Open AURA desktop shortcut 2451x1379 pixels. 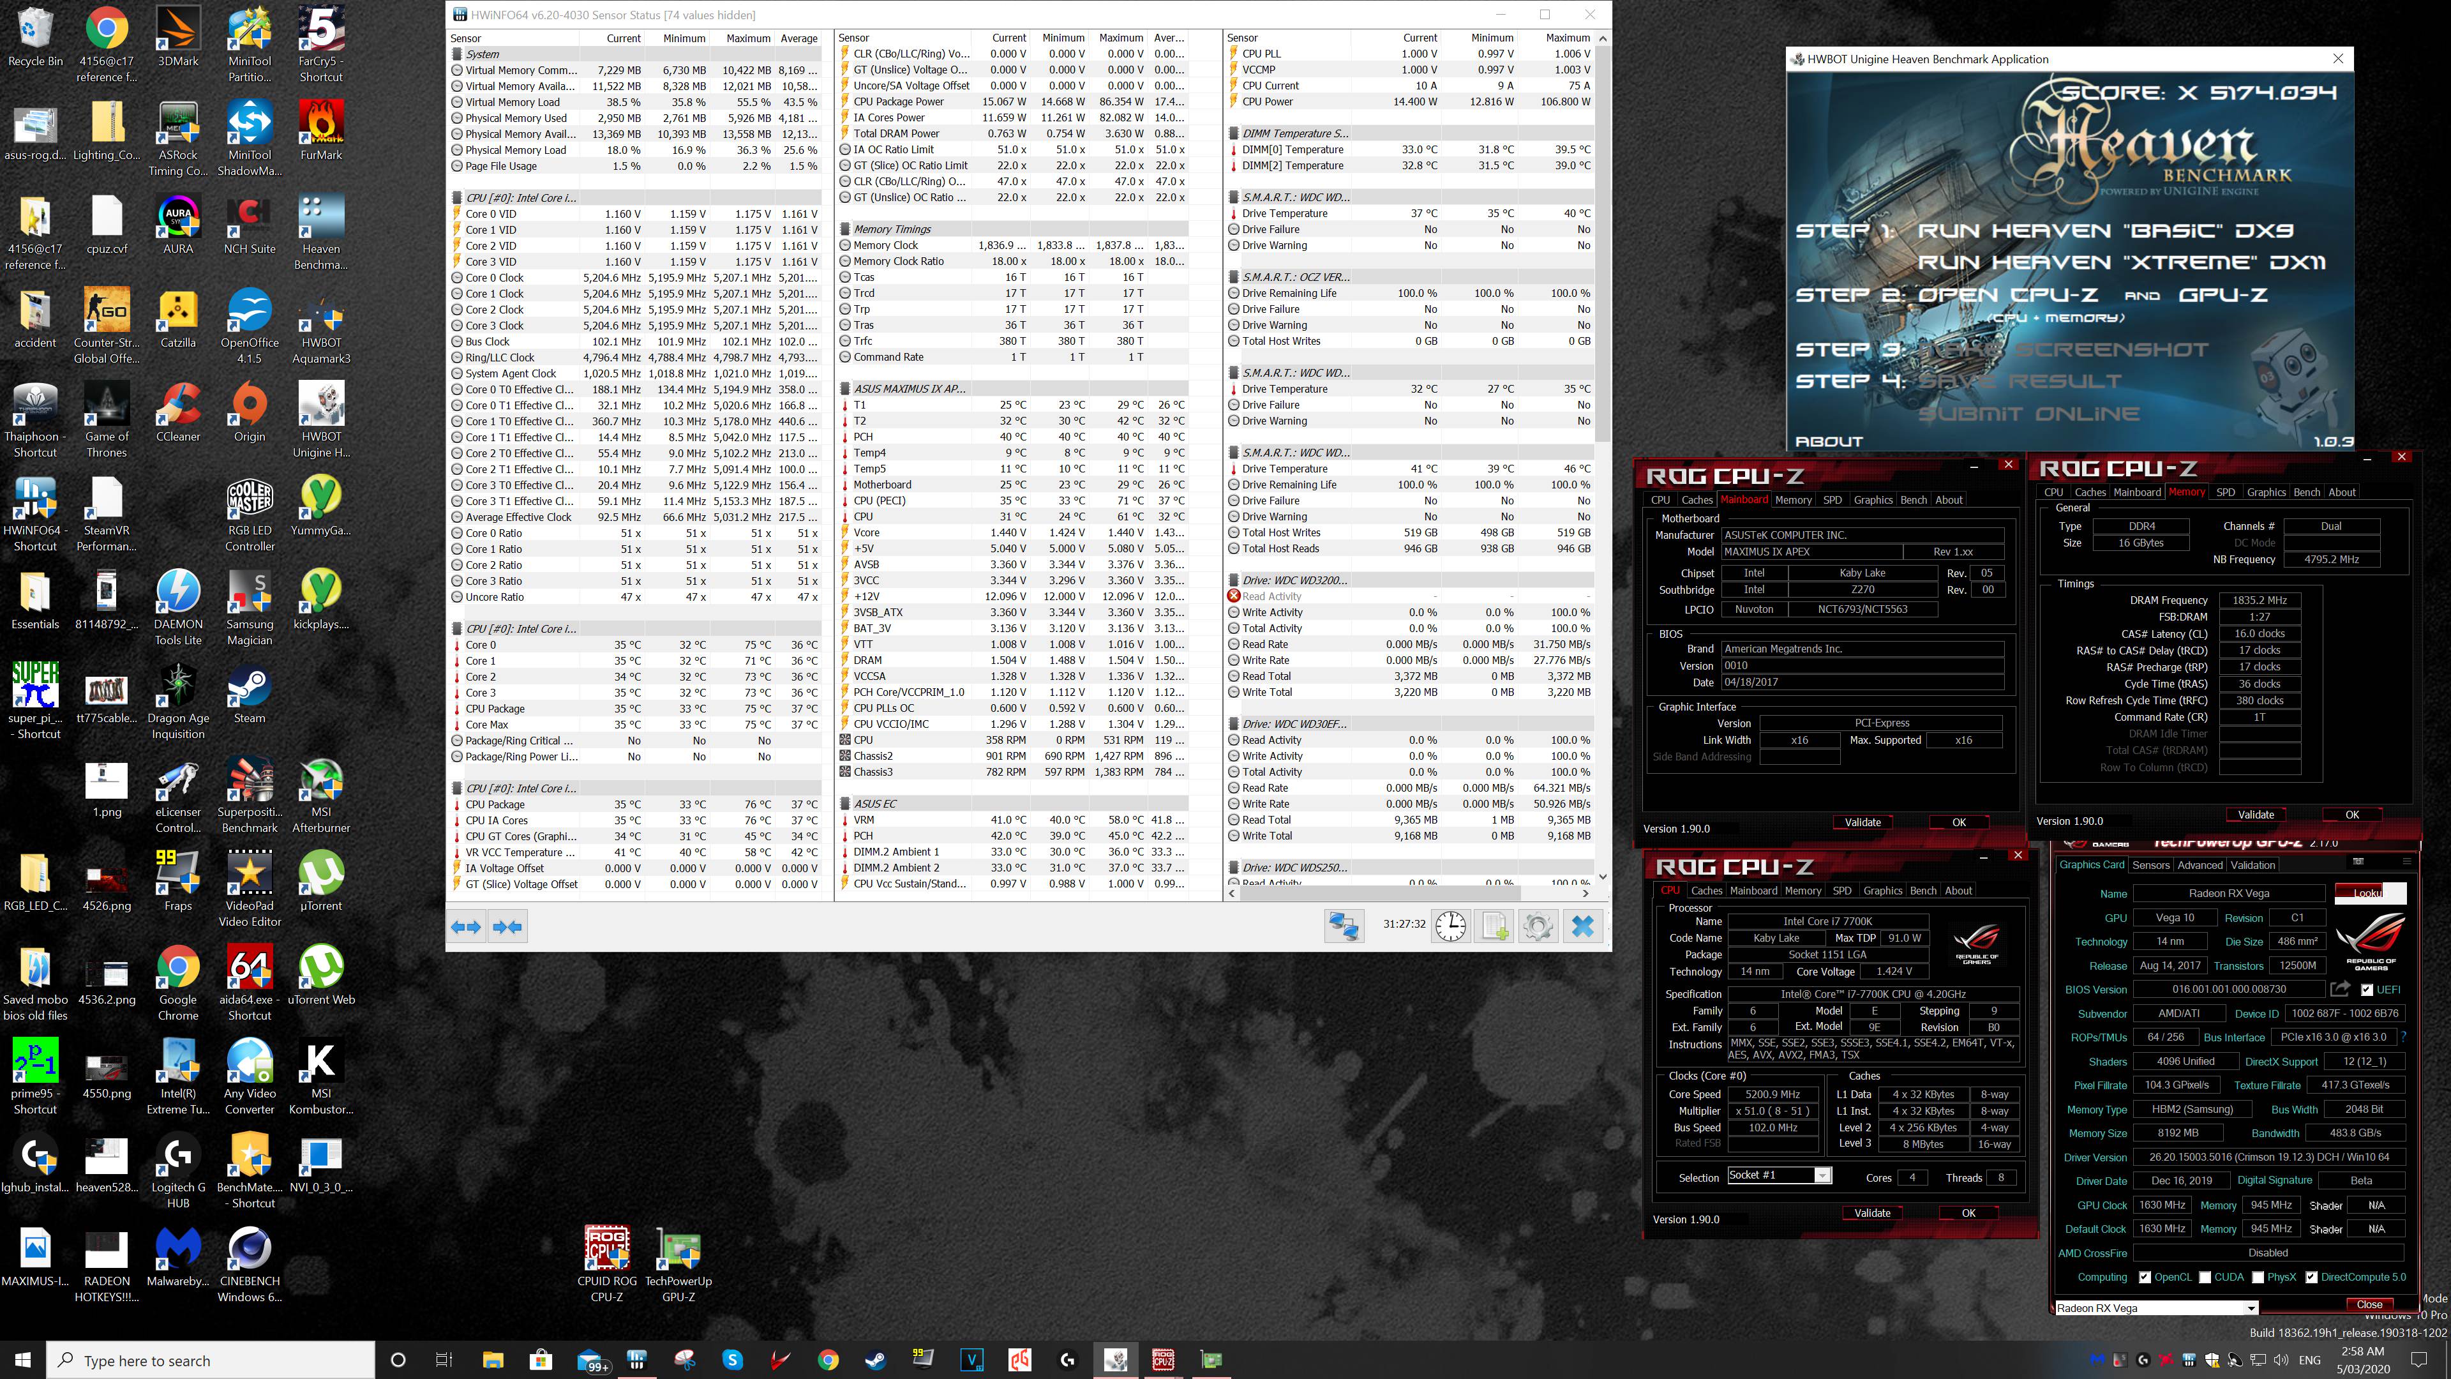click(178, 225)
